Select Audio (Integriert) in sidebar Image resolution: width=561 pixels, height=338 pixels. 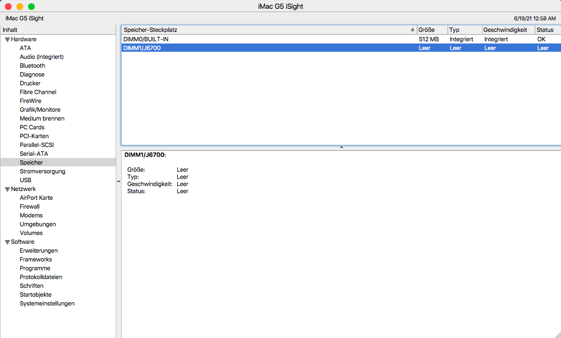pos(41,57)
